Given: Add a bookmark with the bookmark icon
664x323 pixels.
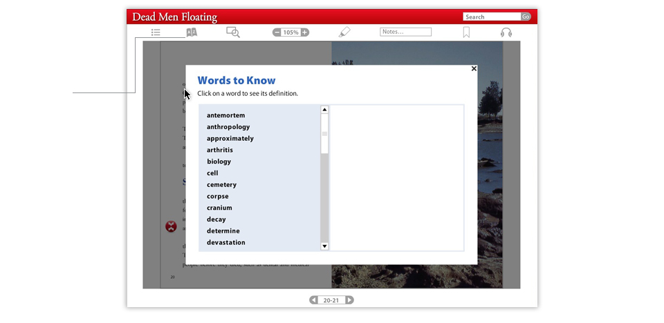Looking at the screenshot, I should point(466,32).
